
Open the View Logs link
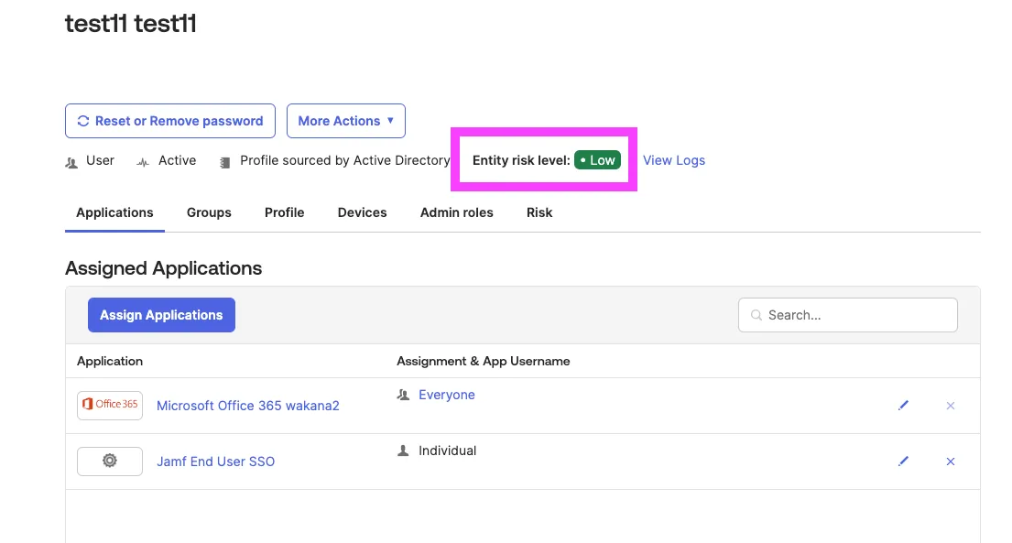coord(674,160)
